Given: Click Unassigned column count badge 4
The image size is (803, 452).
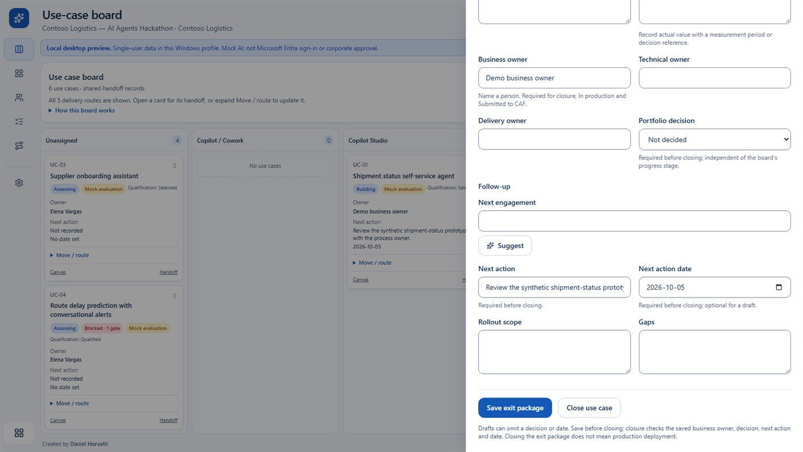Looking at the screenshot, I should pyautogui.click(x=177, y=141).
